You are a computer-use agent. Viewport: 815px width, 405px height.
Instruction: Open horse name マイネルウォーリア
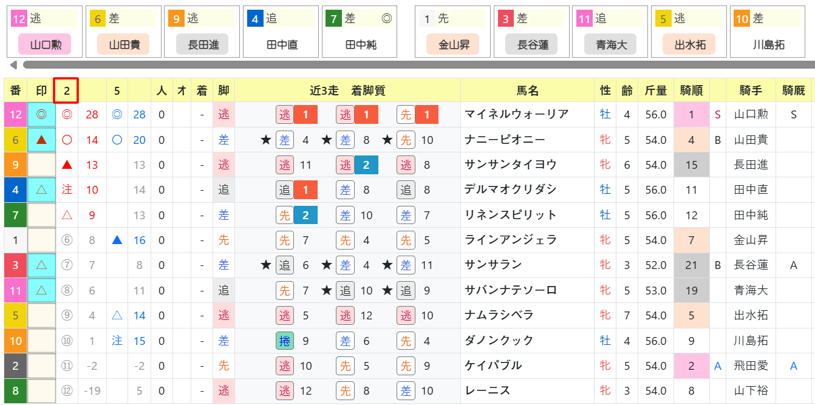[x=517, y=114]
